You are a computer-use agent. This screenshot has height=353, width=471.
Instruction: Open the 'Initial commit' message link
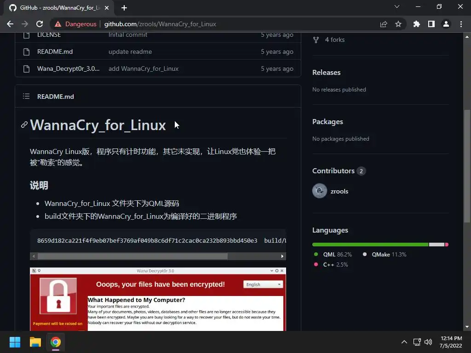(128, 35)
